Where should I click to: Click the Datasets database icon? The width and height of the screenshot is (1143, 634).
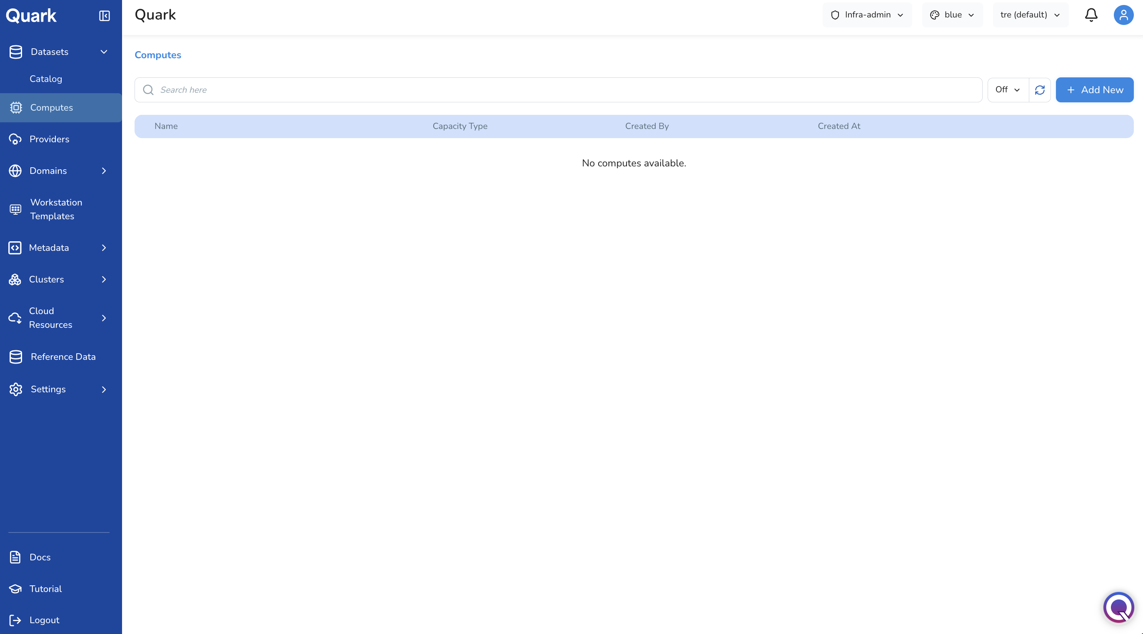[x=16, y=52]
